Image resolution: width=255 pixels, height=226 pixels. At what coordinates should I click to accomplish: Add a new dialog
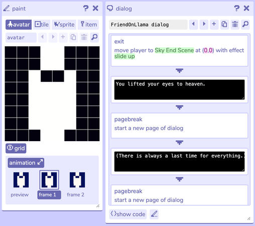pyautogui.click(x=214, y=25)
